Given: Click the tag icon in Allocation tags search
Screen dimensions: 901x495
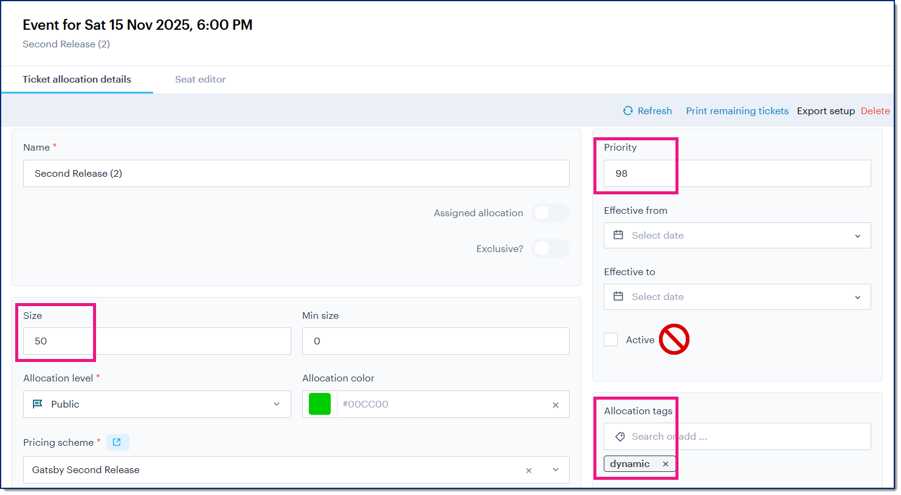Looking at the screenshot, I should pos(620,437).
